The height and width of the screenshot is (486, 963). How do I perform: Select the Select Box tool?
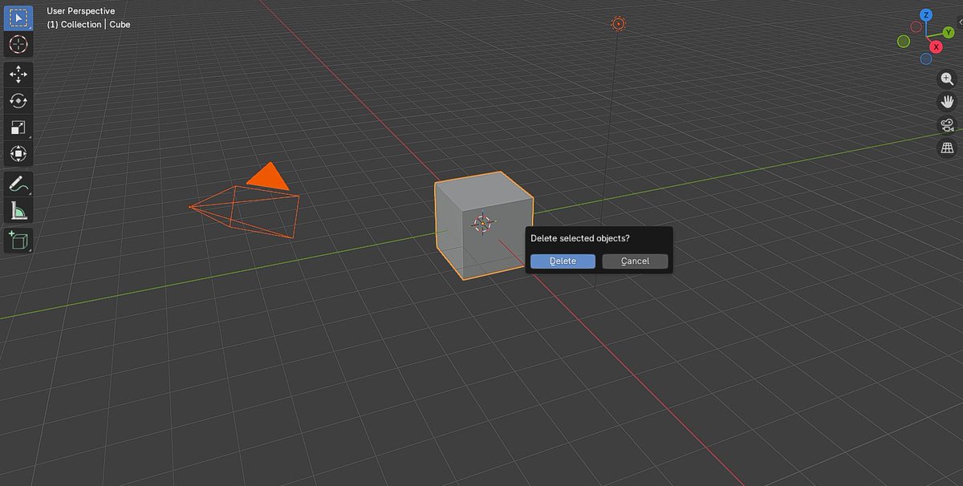click(18, 18)
